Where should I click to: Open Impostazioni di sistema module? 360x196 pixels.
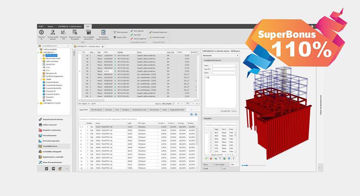(54, 120)
